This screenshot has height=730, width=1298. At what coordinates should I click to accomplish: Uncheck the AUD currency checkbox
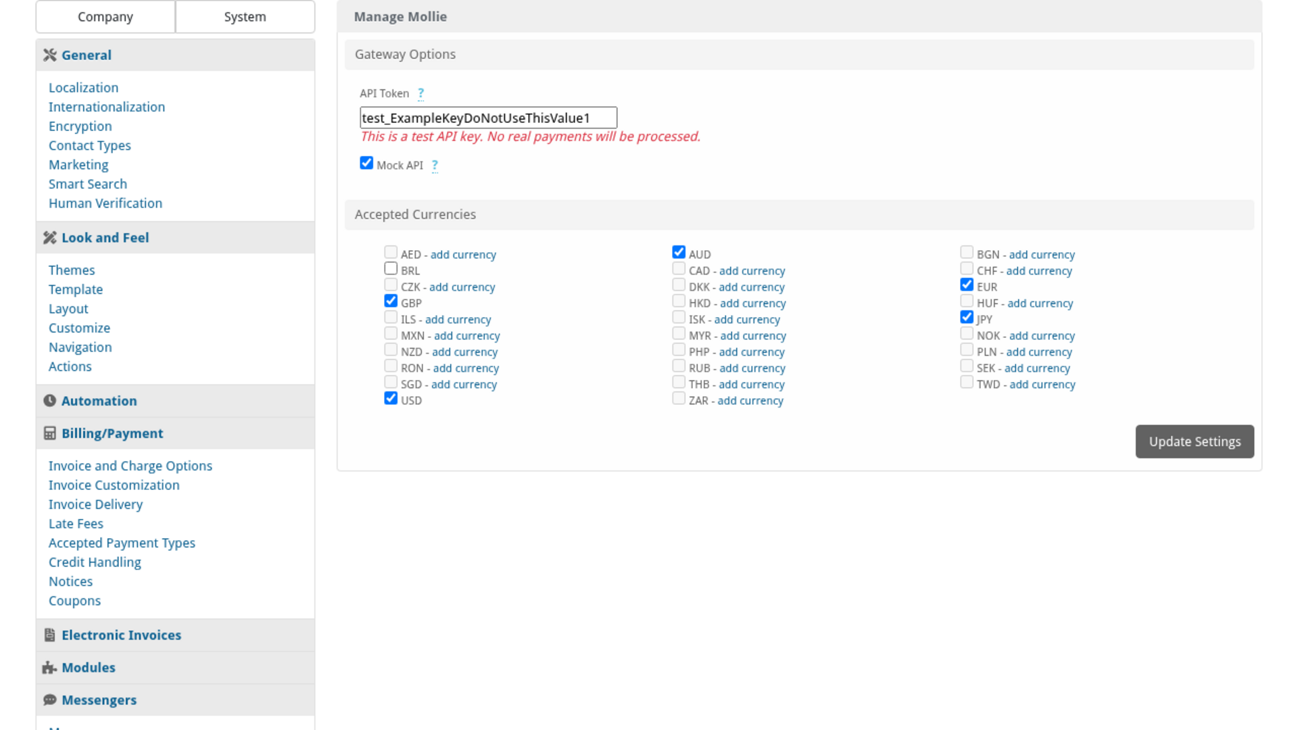click(x=679, y=253)
